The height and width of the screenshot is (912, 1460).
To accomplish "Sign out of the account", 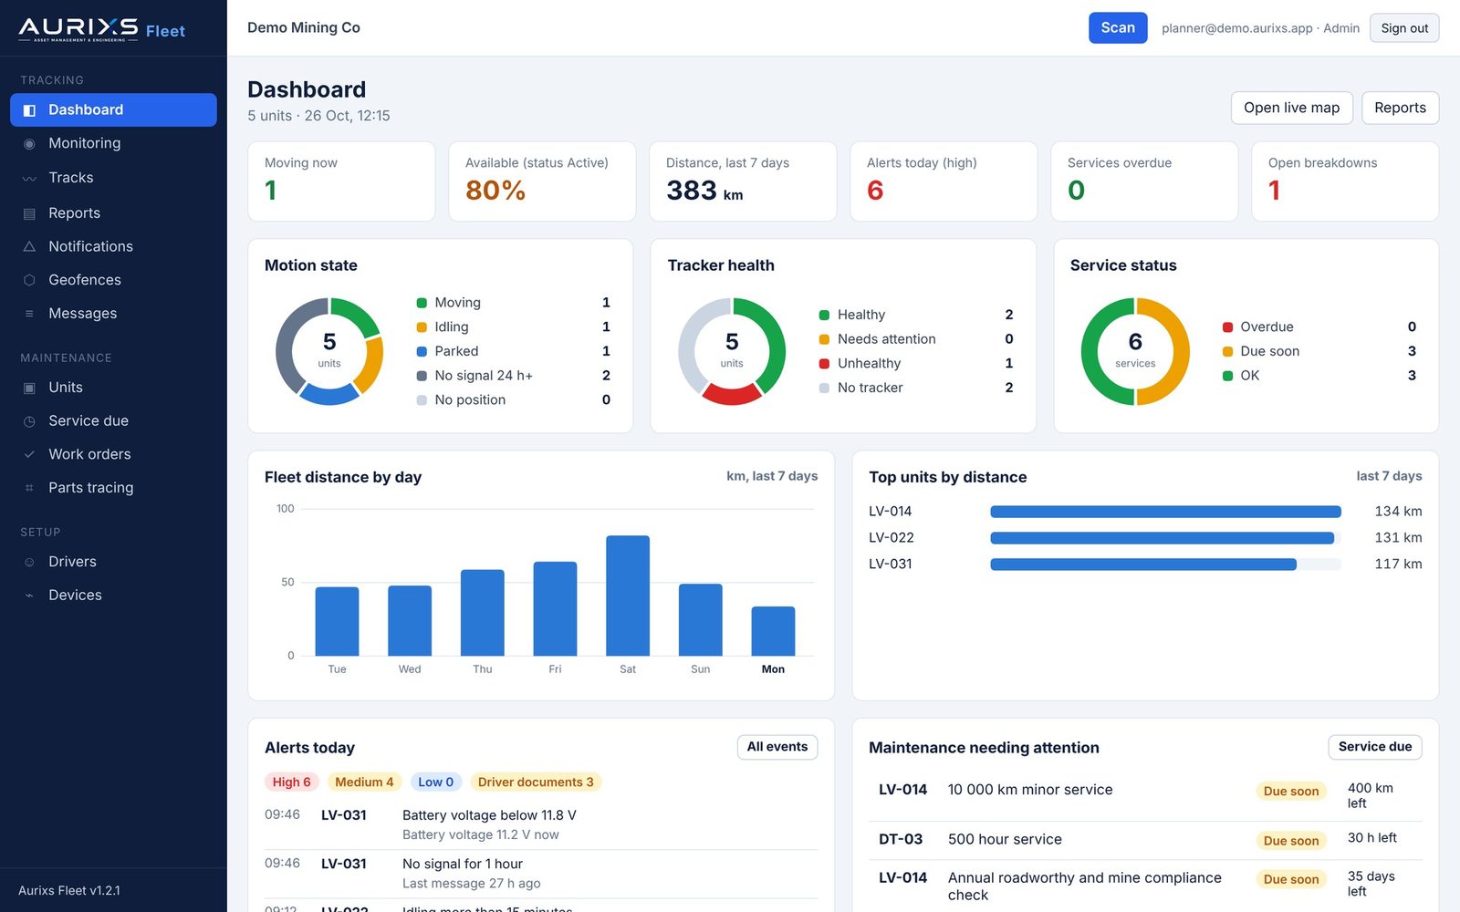I will 1404,28.
